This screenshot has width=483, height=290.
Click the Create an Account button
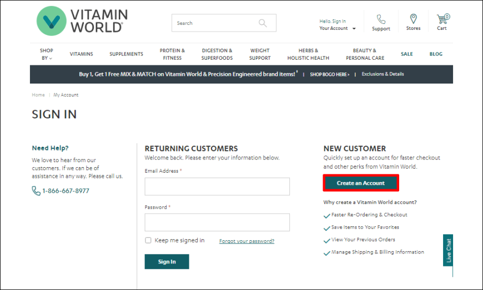pos(361,183)
